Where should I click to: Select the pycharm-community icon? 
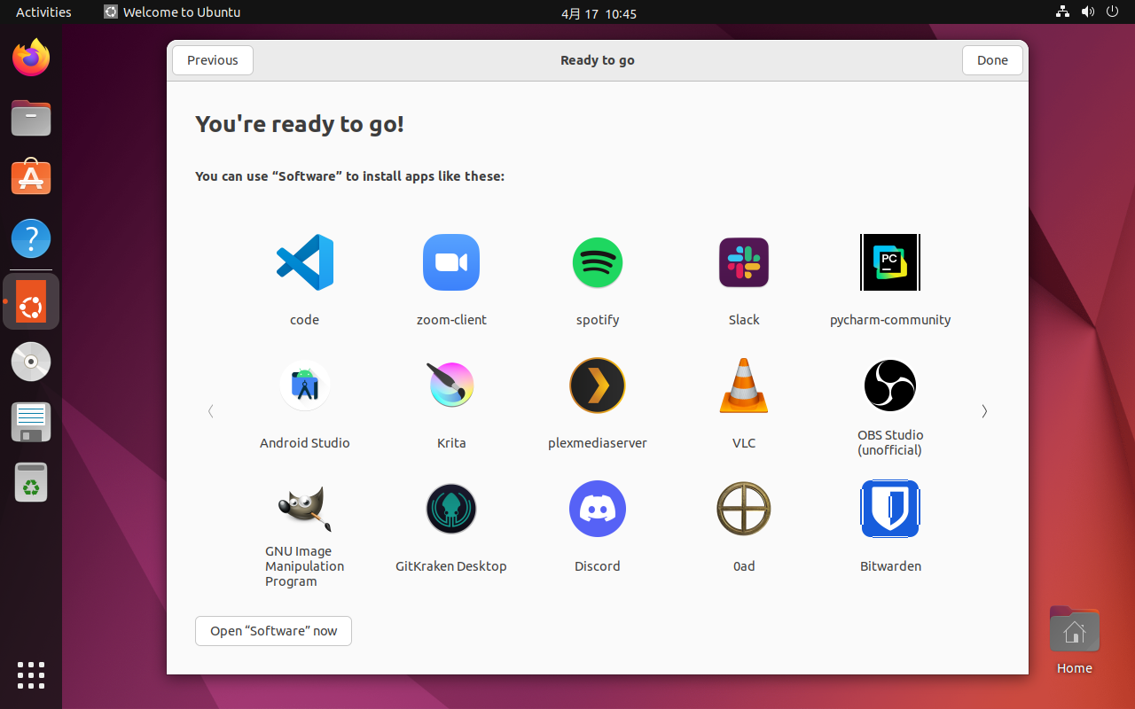point(889,262)
